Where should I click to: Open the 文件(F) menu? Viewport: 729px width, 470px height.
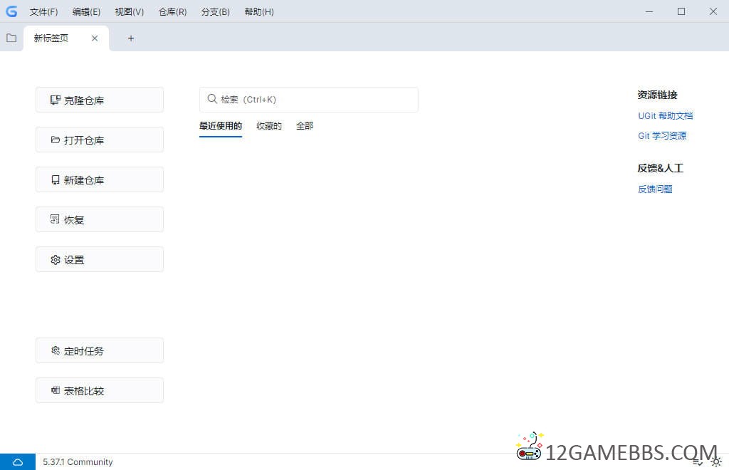pyautogui.click(x=43, y=11)
